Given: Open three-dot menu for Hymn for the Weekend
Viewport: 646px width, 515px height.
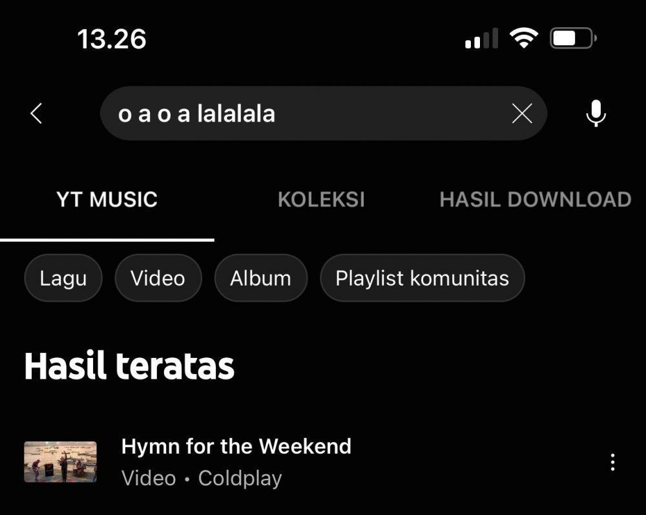Looking at the screenshot, I should pyautogui.click(x=612, y=462).
